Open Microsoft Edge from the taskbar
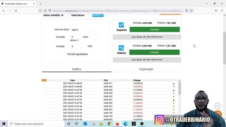The height and width of the screenshot is (127, 226). pyautogui.click(x=126, y=124)
